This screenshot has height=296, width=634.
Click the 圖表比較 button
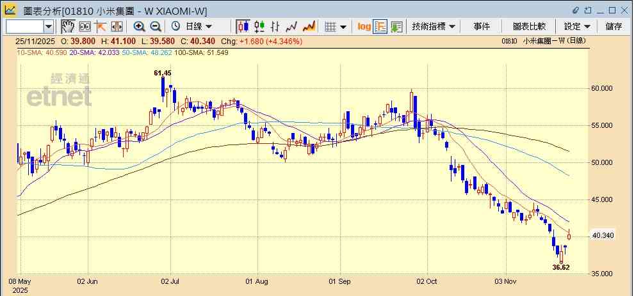[x=529, y=26]
